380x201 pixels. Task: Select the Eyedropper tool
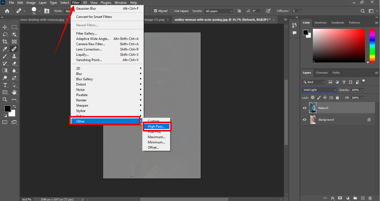tap(5, 49)
